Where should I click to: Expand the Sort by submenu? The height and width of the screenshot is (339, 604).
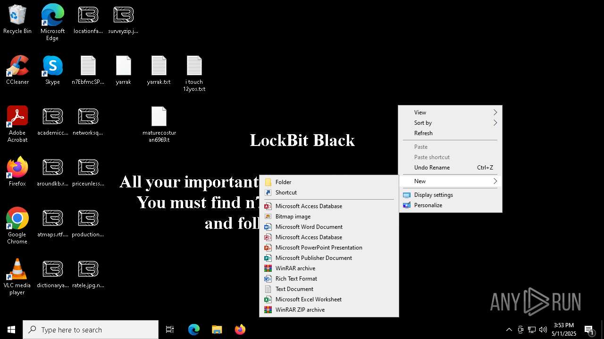tap(450, 123)
